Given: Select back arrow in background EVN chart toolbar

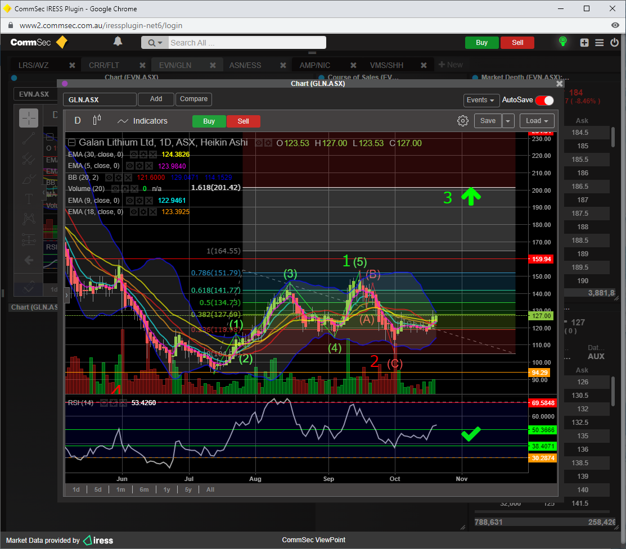Looking at the screenshot, I should pyautogui.click(x=29, y=260).
